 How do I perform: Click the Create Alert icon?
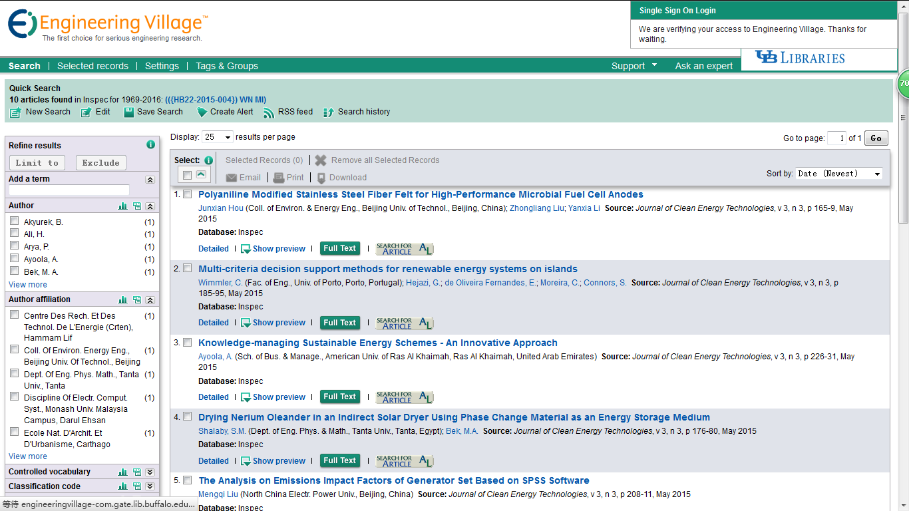[202, 112]
